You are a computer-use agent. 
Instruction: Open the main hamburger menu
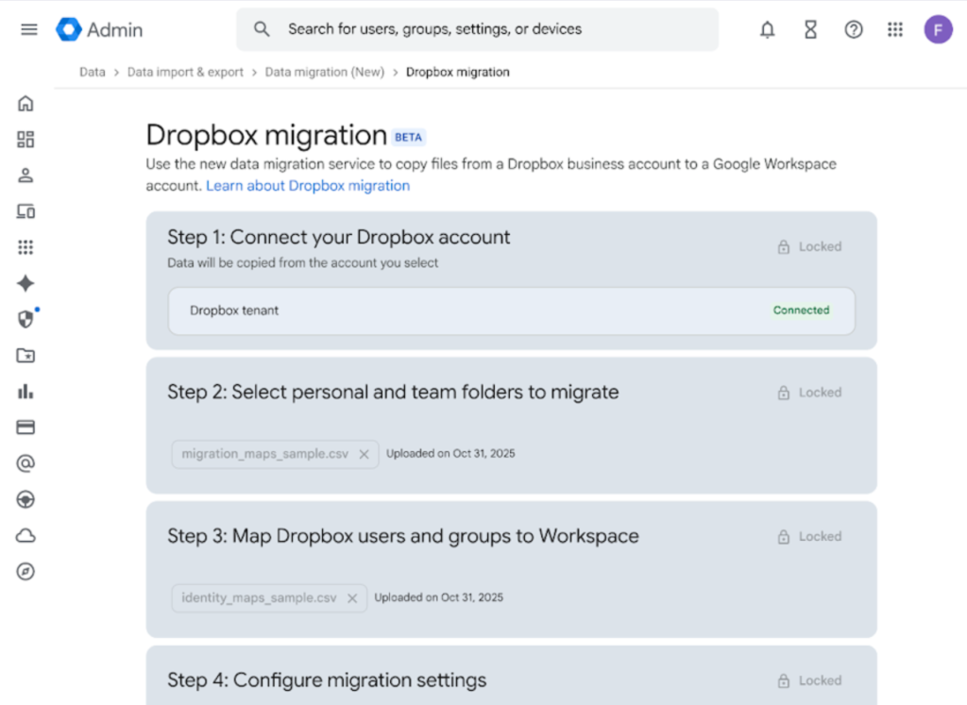point(29,29)
